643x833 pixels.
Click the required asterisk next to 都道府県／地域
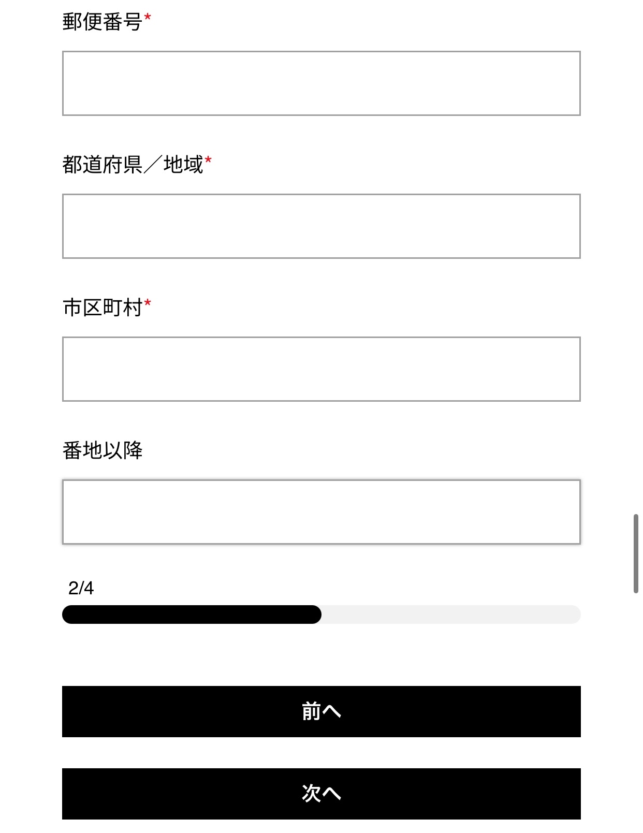(x=208, y=162)
